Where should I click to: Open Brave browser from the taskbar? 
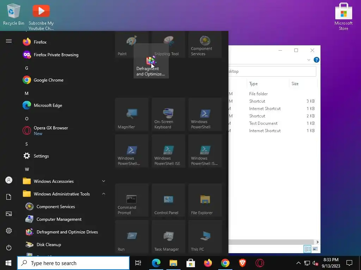(243, 263)
